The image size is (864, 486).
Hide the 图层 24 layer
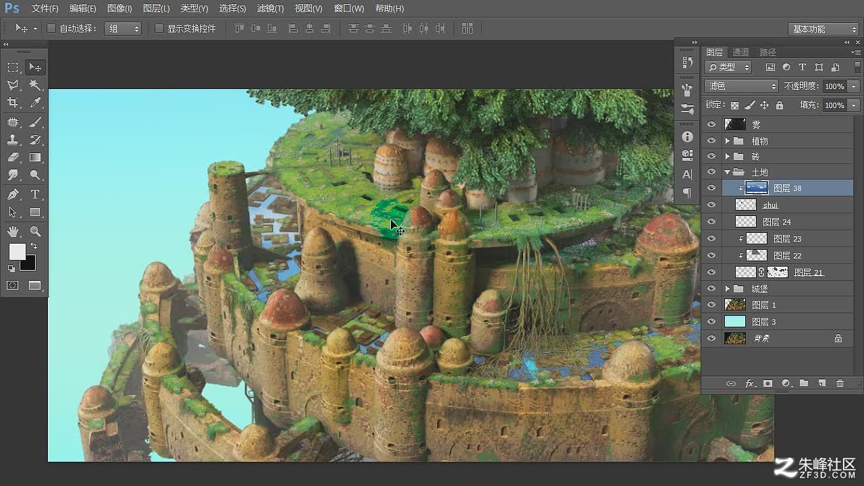click(x=711, y=222)
